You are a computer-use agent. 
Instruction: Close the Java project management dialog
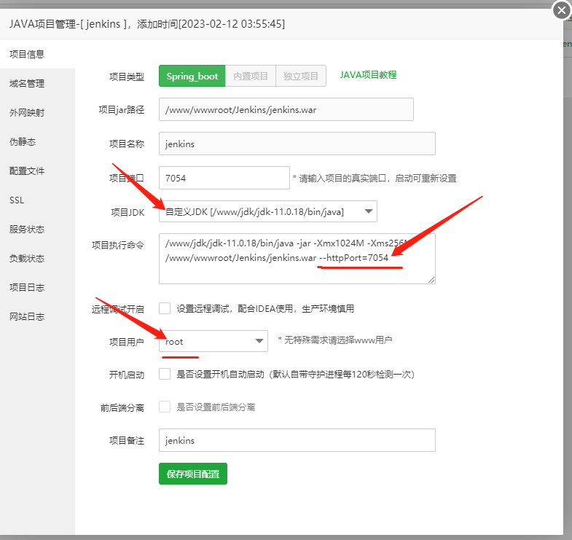(561, 10)
